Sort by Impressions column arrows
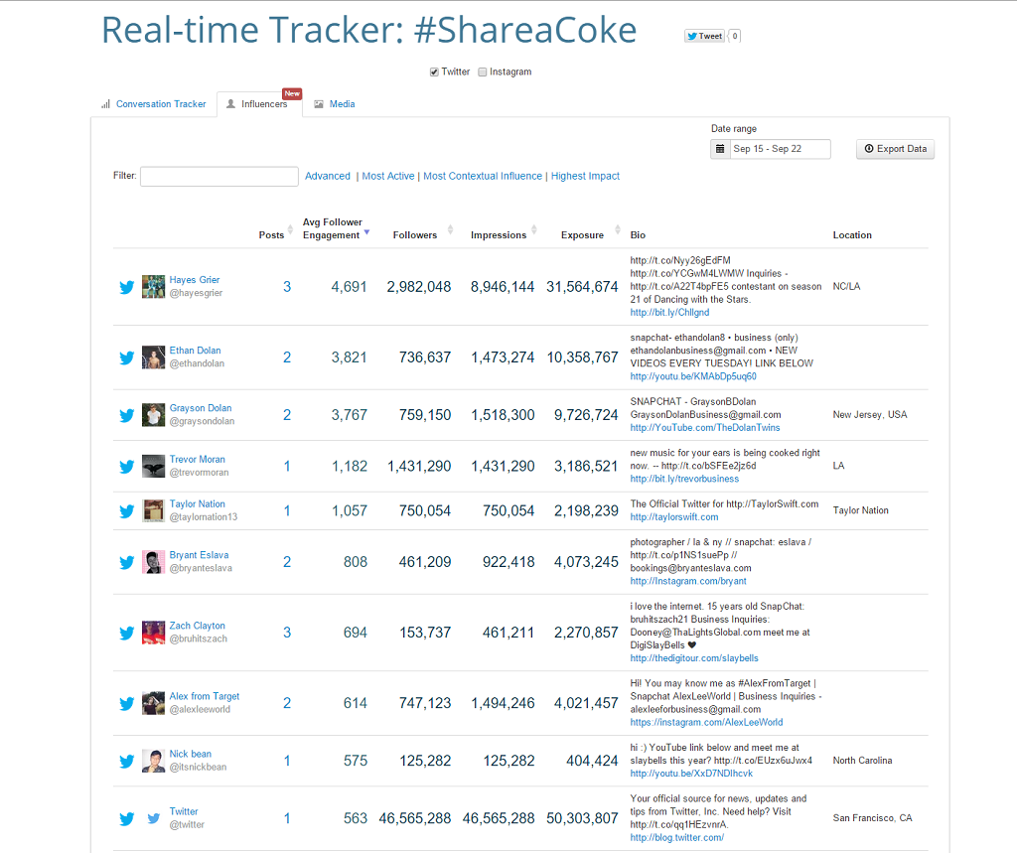The height and width of the screenshot is (853, 1017). click(533, 229)
